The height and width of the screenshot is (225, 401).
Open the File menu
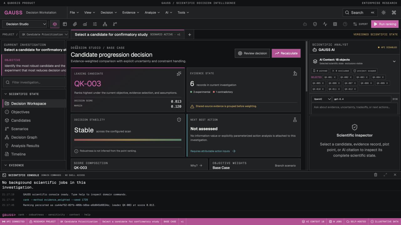(74, 12)
